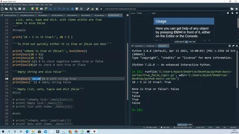Open Source dropdown in Help pane

pyautogui.click(x=143, y=13)
